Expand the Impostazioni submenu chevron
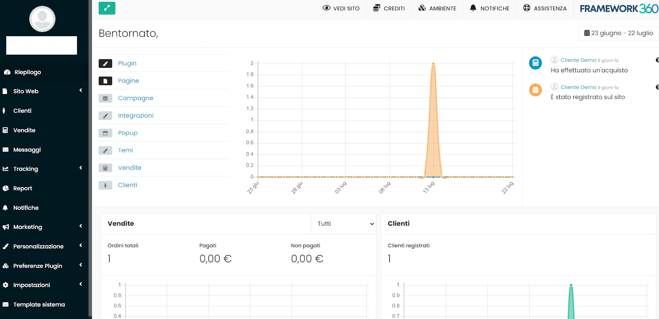Screen dimensions: 659x319 point(81,284)
